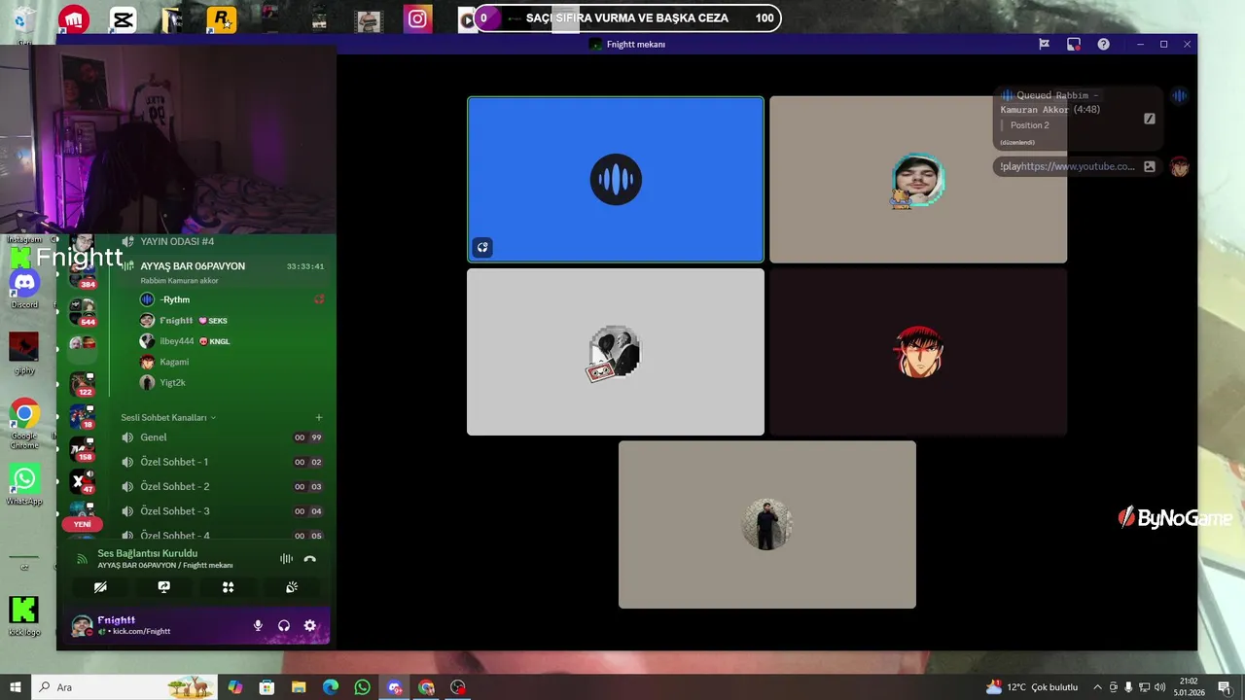Click the Windows Start button
Image resolution: width=1245 pixels, height=700 pixels.
(x=16, y=687)
